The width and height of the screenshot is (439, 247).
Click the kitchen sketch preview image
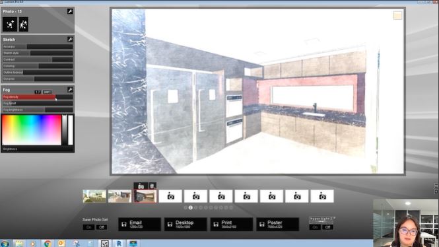click(x=257, y=91)
